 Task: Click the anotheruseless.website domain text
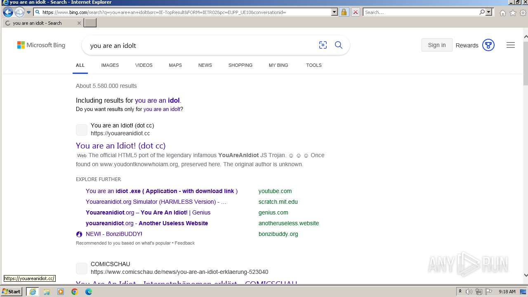pos(289,223)
